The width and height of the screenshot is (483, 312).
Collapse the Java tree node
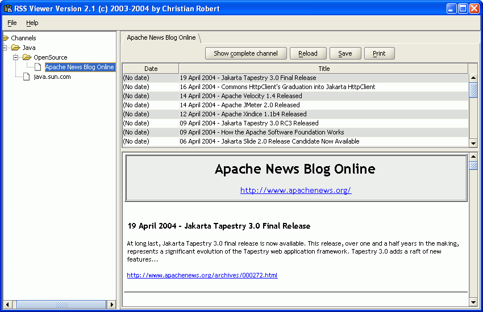[x=5, y=48]
